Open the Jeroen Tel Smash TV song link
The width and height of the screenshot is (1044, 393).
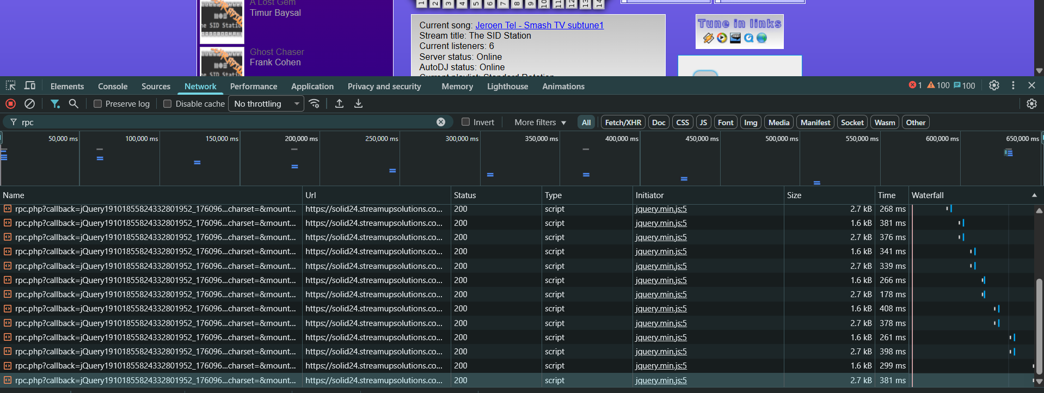539,25
